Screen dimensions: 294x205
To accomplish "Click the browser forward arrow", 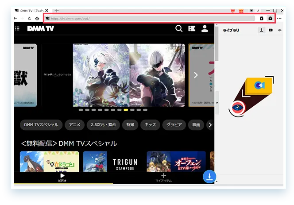I will coord(22,19).
